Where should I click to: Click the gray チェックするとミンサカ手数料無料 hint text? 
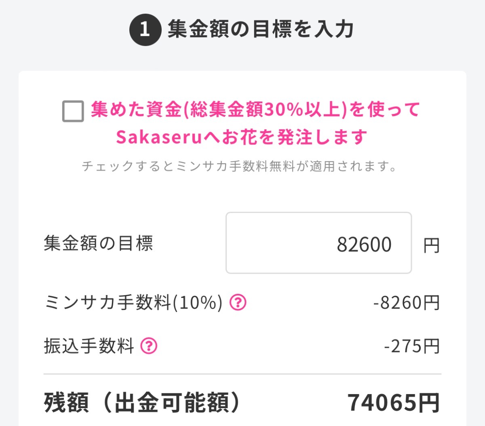click(240, 166)
